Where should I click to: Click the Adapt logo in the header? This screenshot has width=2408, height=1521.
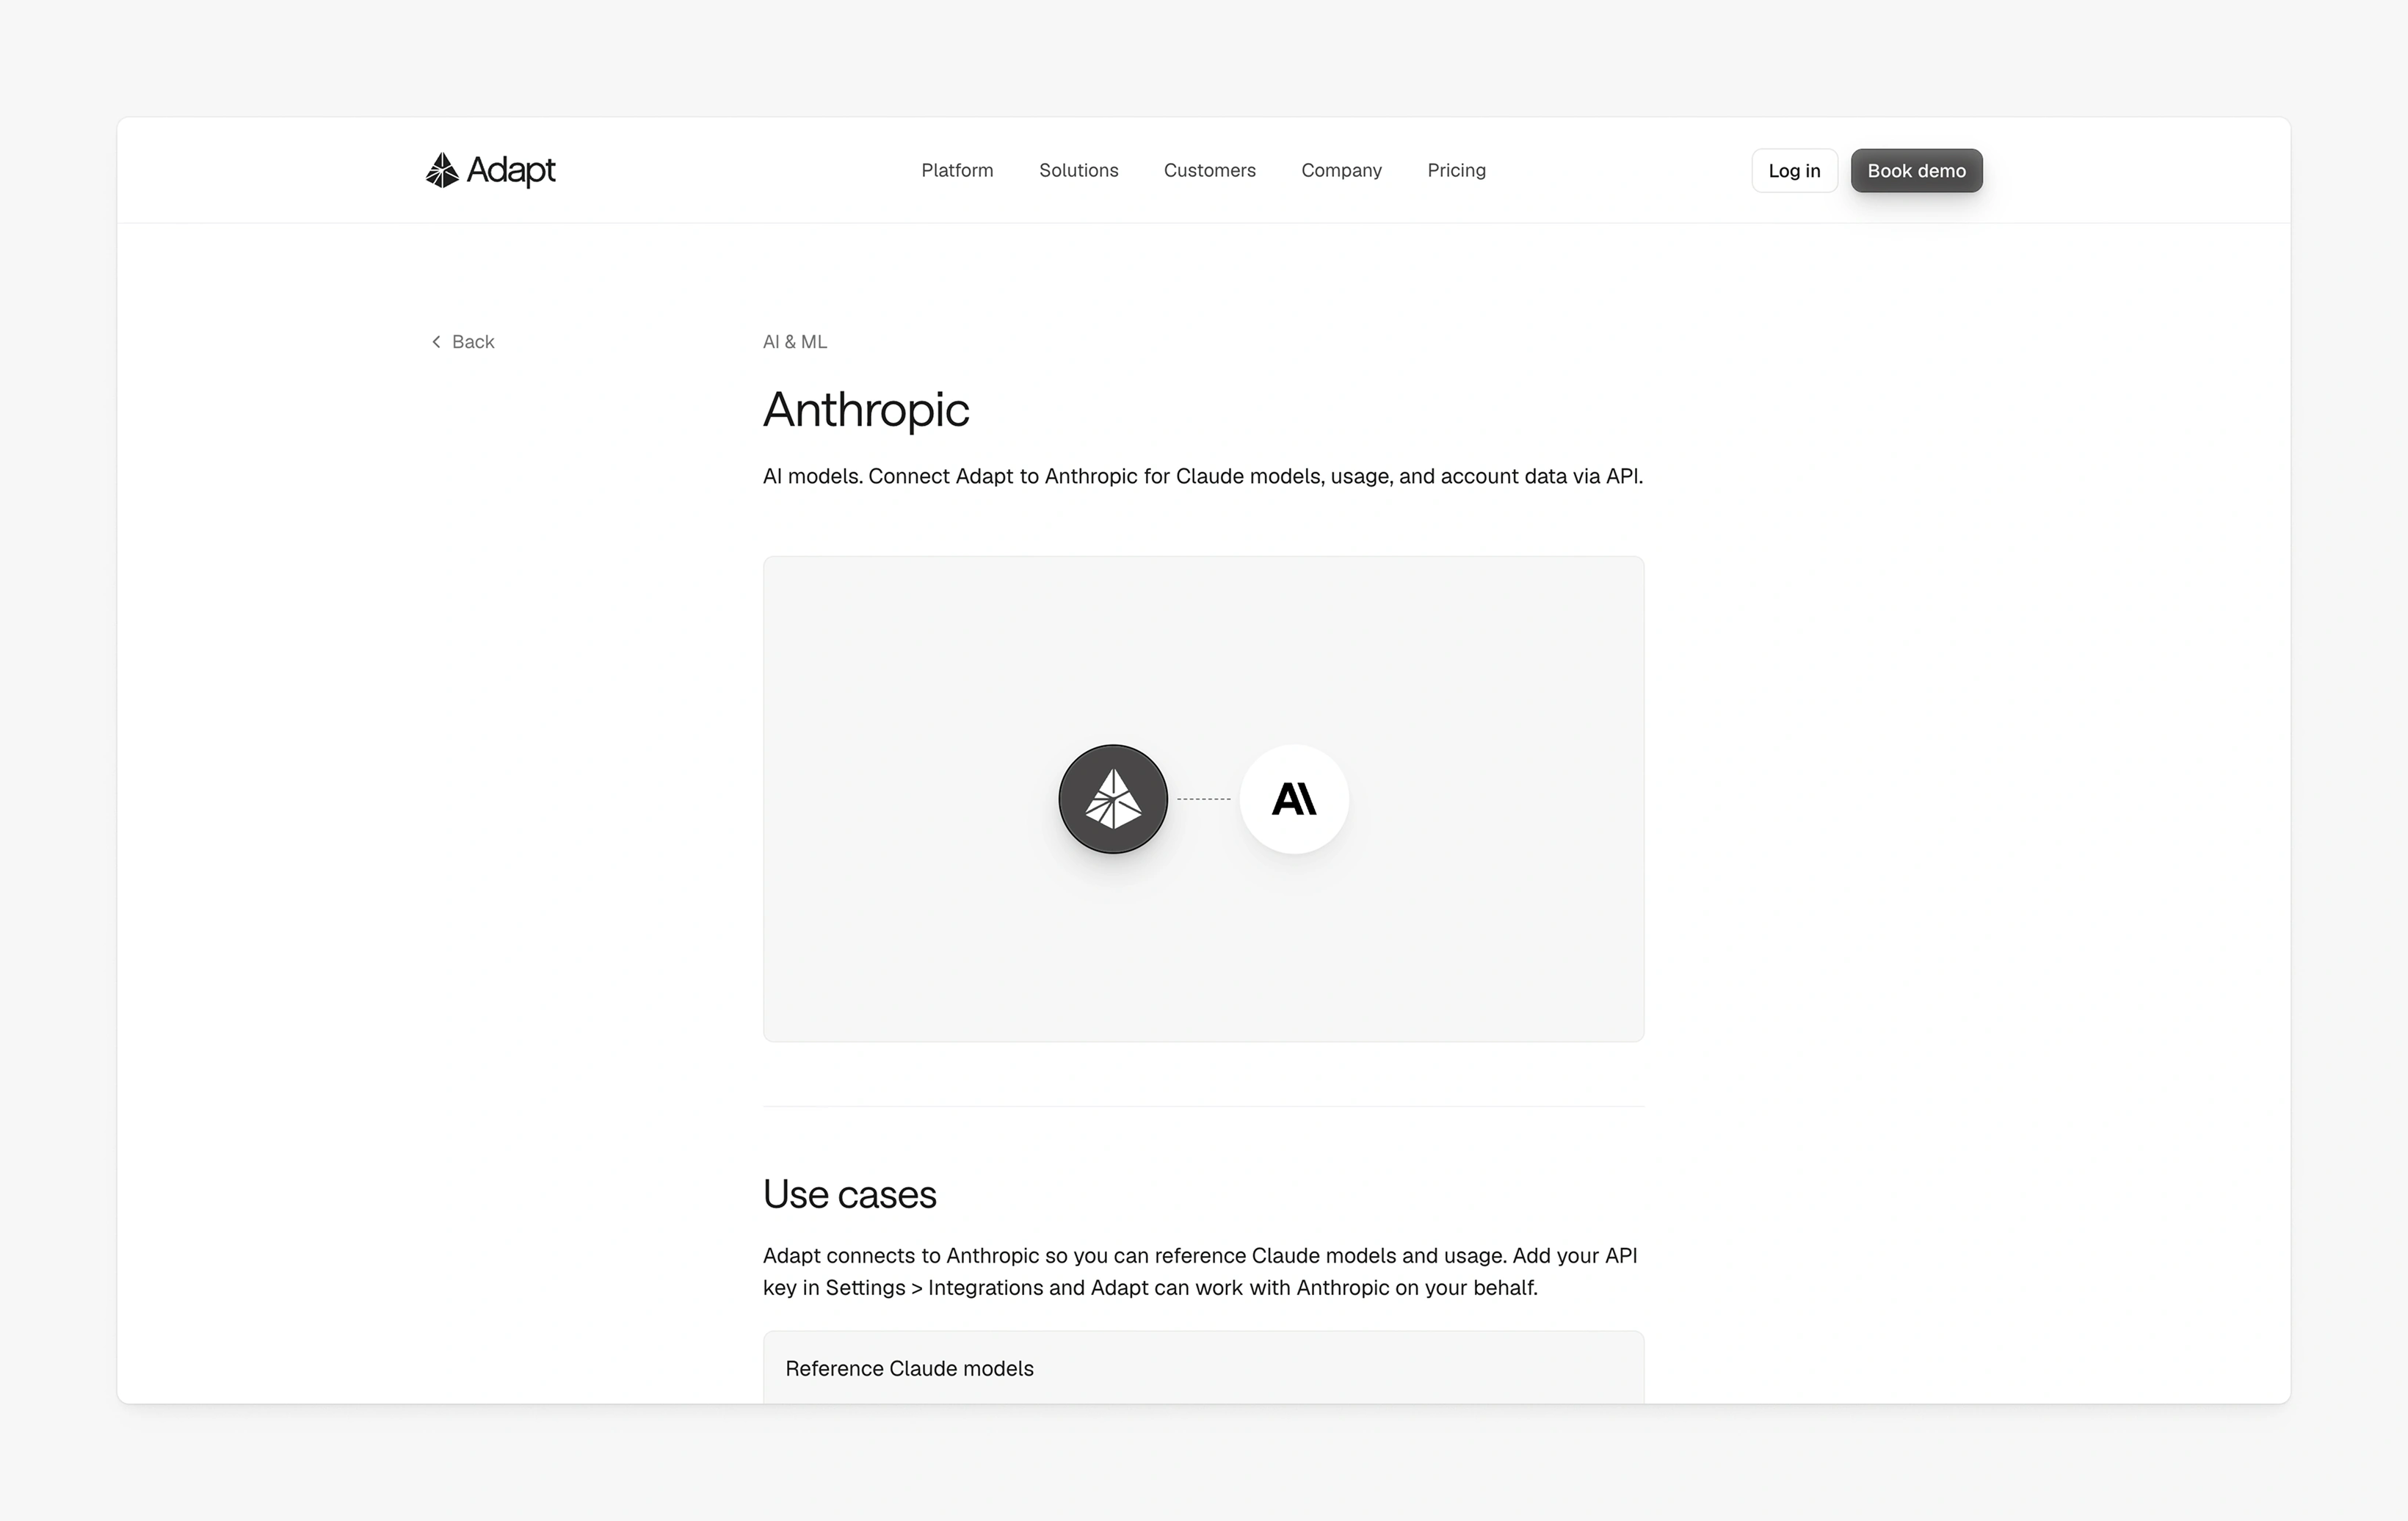[490, 170]
